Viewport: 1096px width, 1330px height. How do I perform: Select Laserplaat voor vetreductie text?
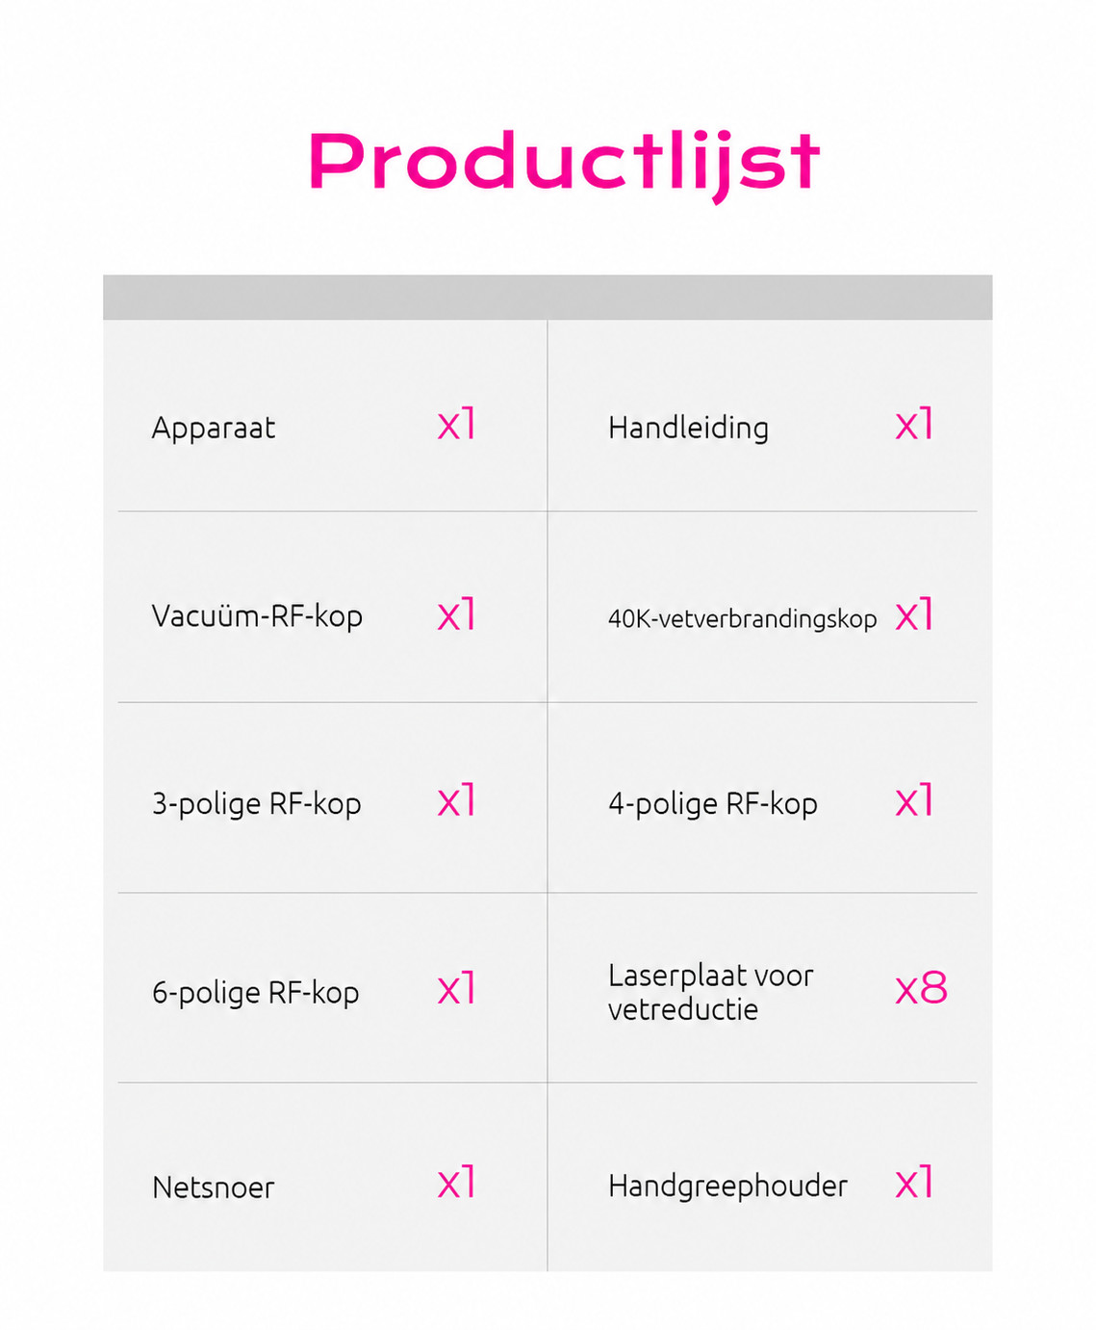click(x=711, y=992)
